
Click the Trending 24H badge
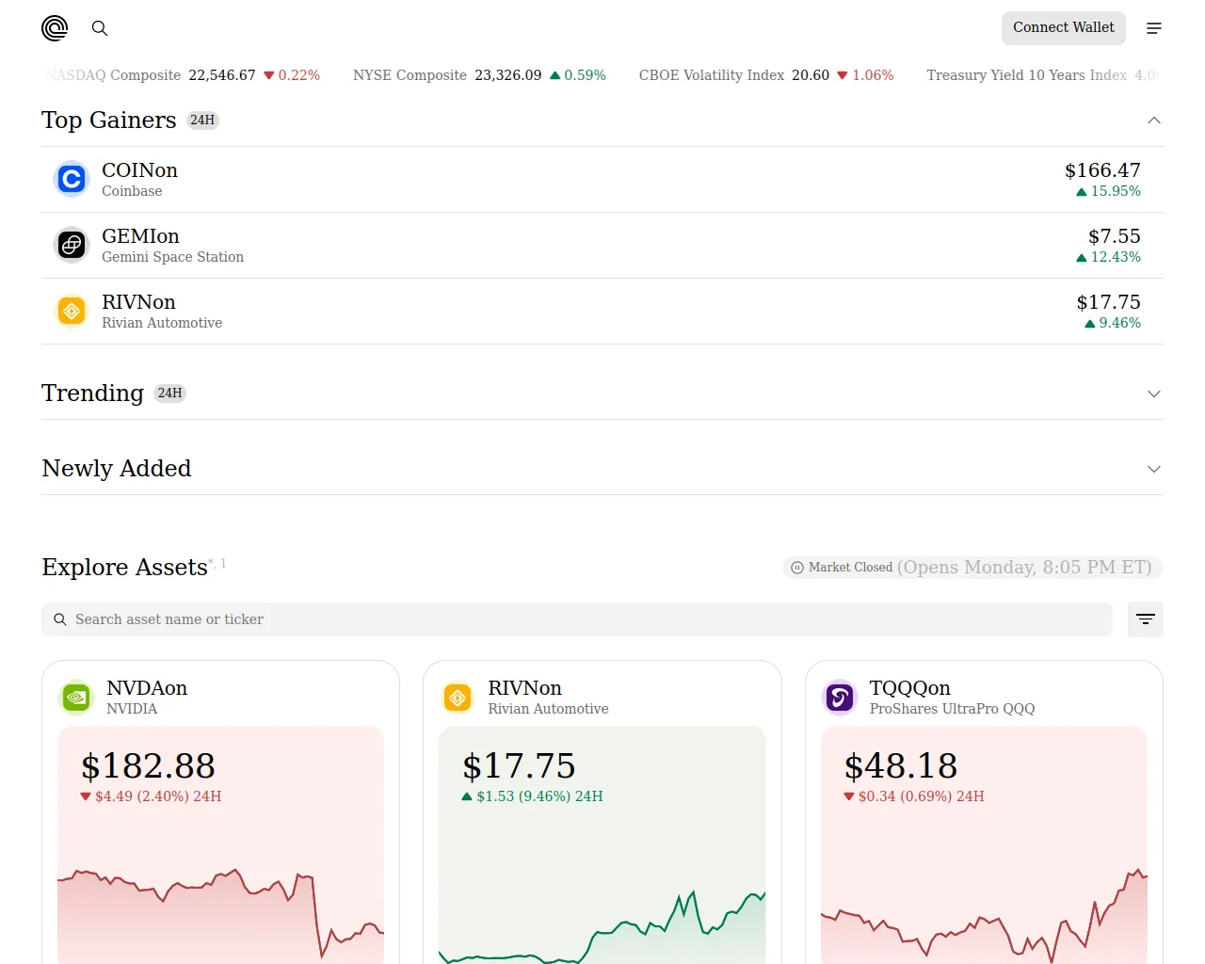click(169, 394)
